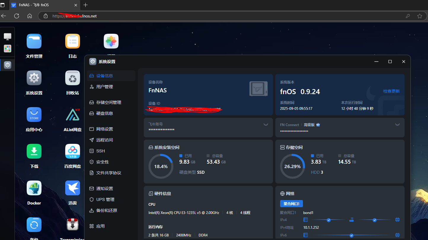The height and width of the screenshot is (240, 428).
Task: Select the 聚合网口1 network interface button
Action: (x=291, y=204)
